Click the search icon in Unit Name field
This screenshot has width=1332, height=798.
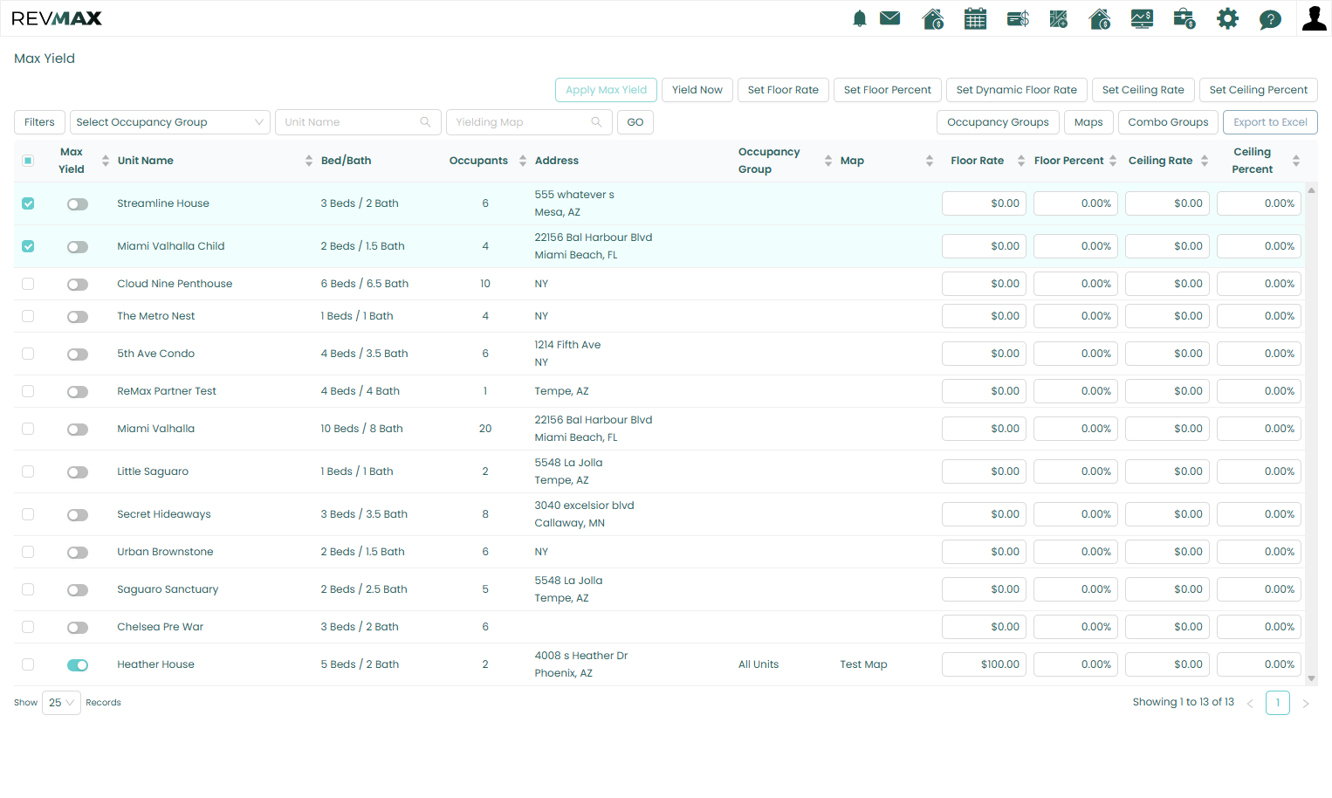click(x=426, y=122)
